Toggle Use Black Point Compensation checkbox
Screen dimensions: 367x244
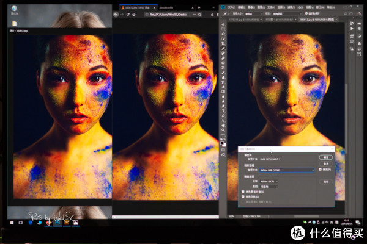point(243,192)
